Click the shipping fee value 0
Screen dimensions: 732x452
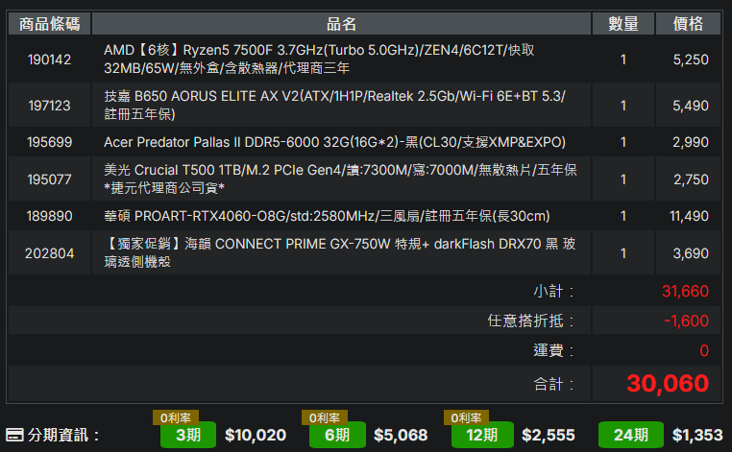[x=704, y=350]
